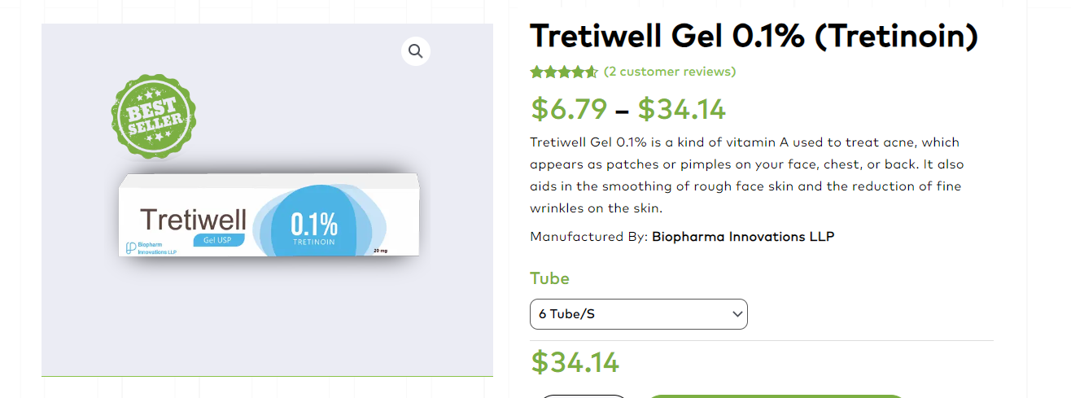Screen dimensions: 1071x398
Task: Click the Manufactured By label text
Action: tap(588, 237)
